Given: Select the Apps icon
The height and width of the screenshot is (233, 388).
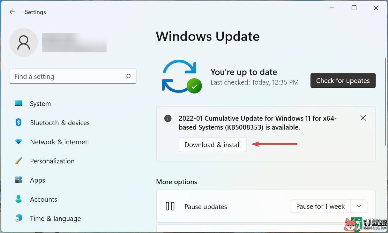Looking at the screenshot, I should point(19,180).
